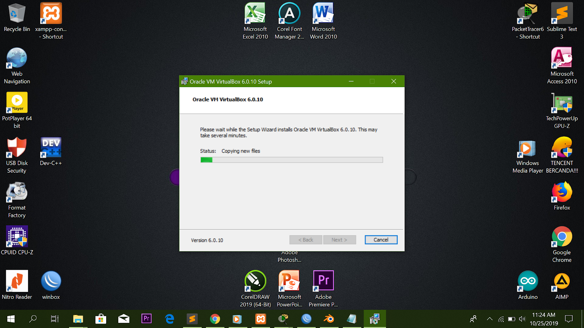This screenshot has width=584, height=328.
Task: Minimize the VirtualBox Setup window
Action: pos(351,81)
